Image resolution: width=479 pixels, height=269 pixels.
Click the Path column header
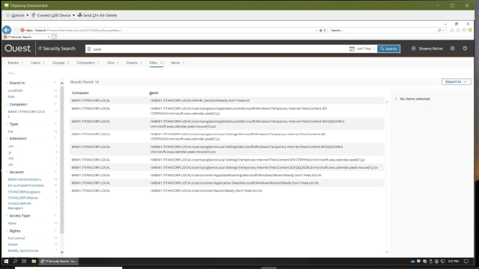tap(154, 93)
